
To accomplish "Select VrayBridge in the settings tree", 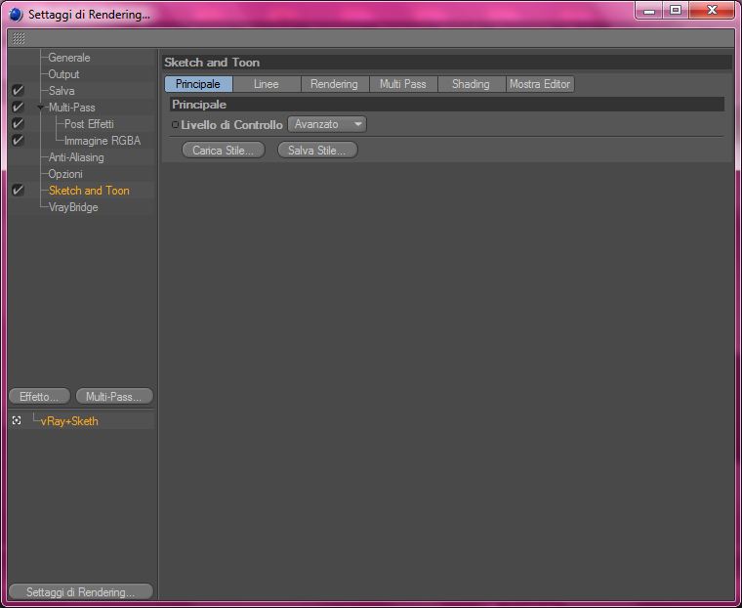I will [73, 207].
